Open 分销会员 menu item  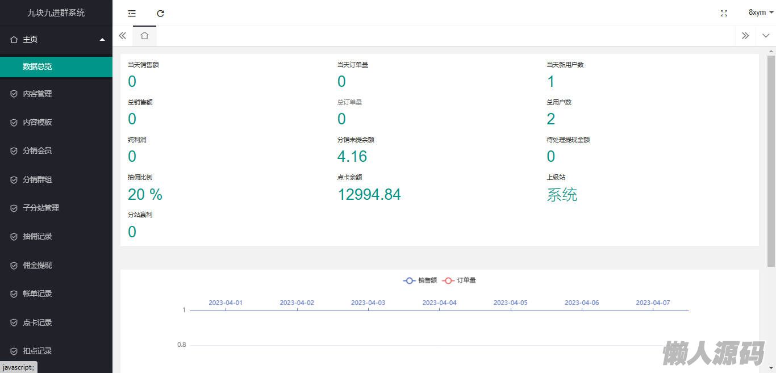pyautogui.click(x=37, y=150)
